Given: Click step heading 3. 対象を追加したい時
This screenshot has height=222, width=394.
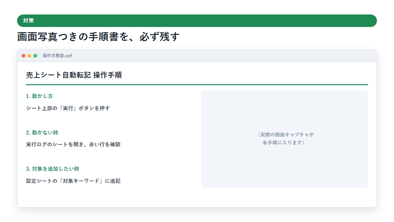Looking at the screenshot, I should [x=53, y=169].
